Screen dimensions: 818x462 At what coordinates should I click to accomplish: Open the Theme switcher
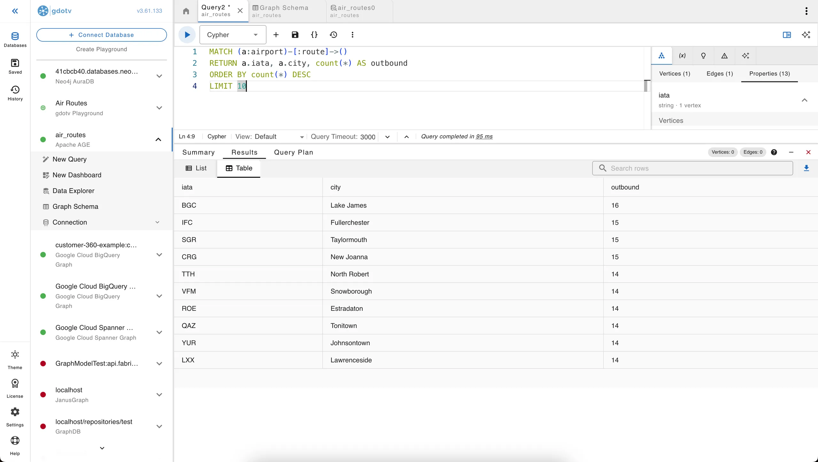(x=15, y=360)
